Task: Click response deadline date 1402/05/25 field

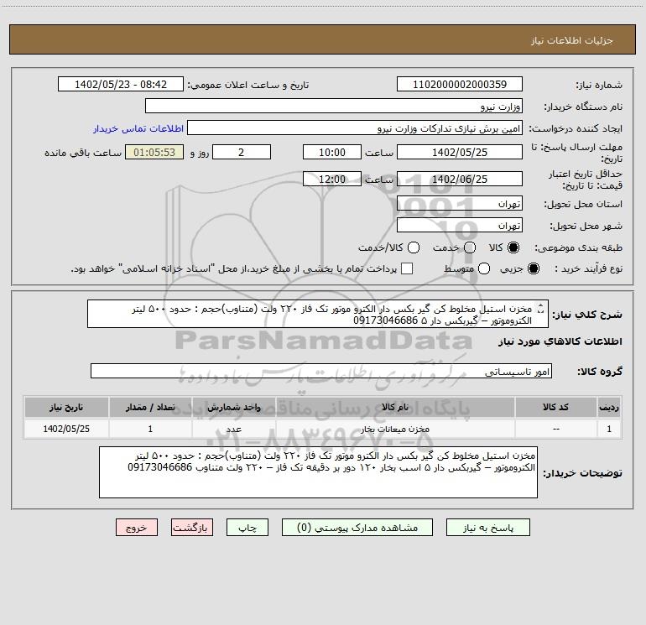Action: [460, 152]
